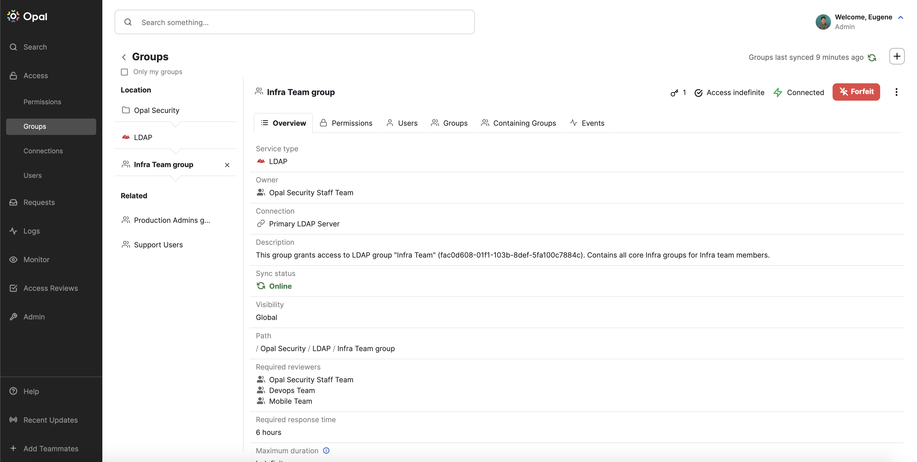Toggle the Only my groups checkbox

tap(124, 72)
